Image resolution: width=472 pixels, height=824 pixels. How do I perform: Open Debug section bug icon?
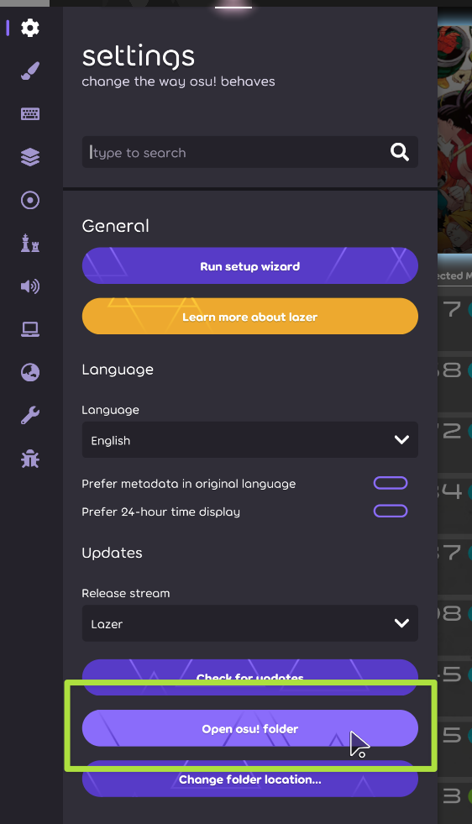(x=30, y=459)
